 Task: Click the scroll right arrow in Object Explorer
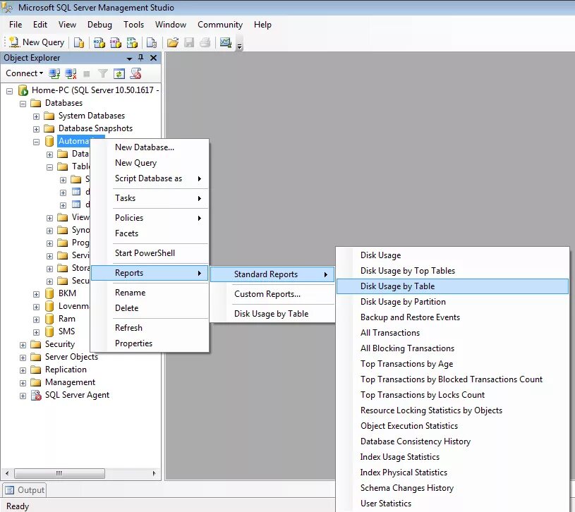154,473
